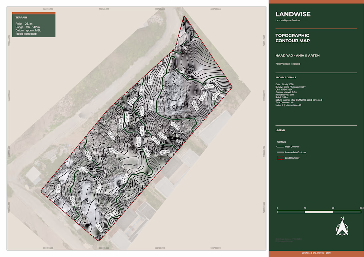Click the 'Index: 5 | Intermediate: 43' line
The width and height of the screenshot is (364, 257).
click(288, 105)
